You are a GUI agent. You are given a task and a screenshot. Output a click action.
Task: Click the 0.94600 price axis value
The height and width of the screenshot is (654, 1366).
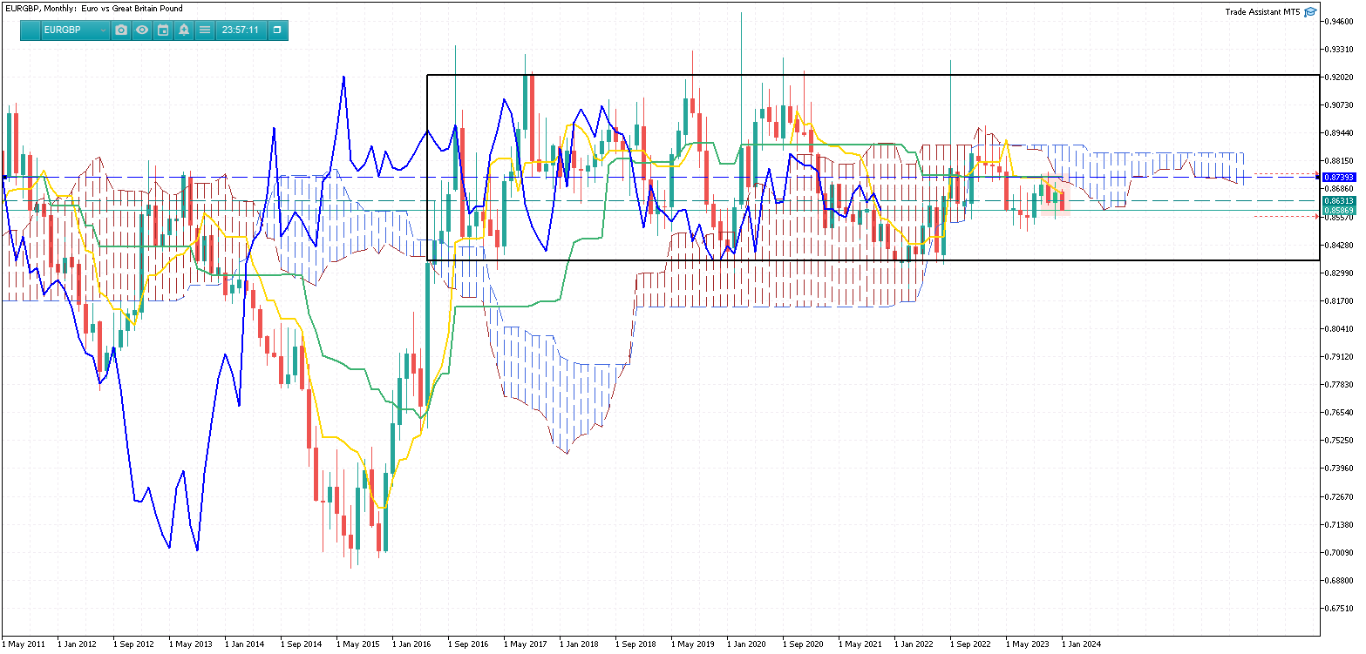click(x=1340, y=22)
